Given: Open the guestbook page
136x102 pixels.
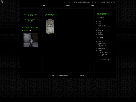Looking at the screenshot, I should pos(101,49).
